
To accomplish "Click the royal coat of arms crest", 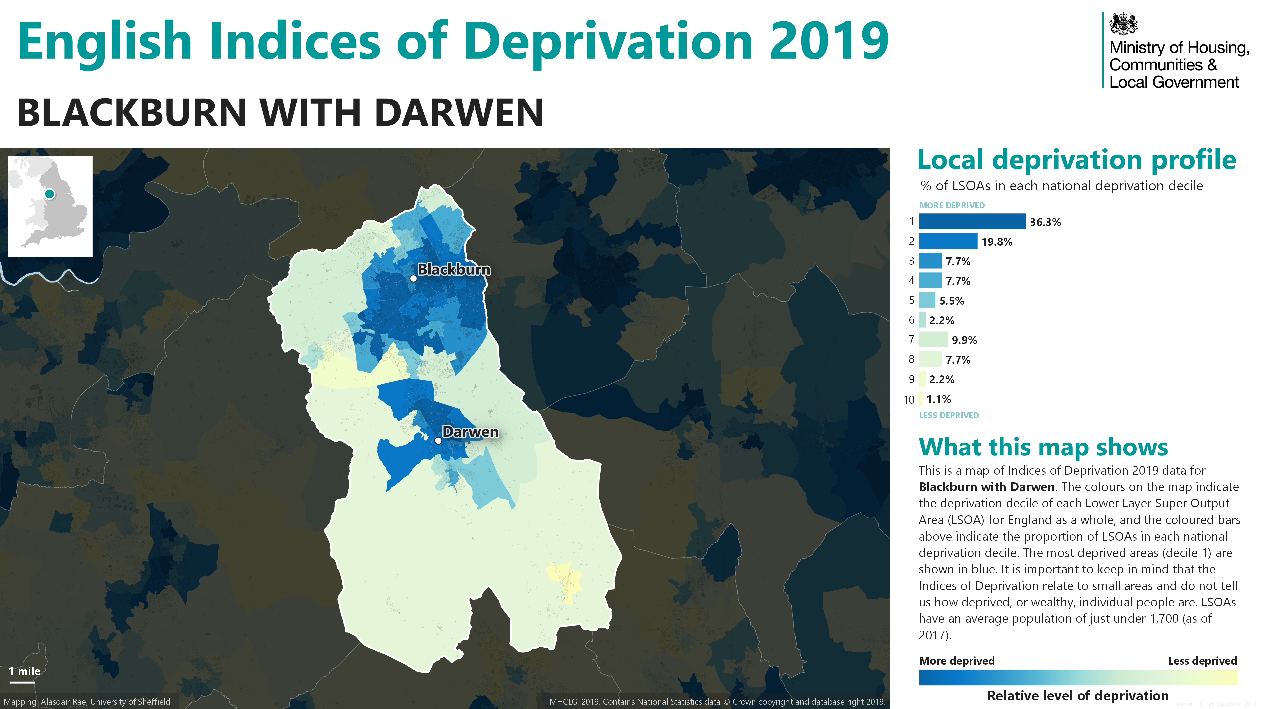I will click(1124, 23).
